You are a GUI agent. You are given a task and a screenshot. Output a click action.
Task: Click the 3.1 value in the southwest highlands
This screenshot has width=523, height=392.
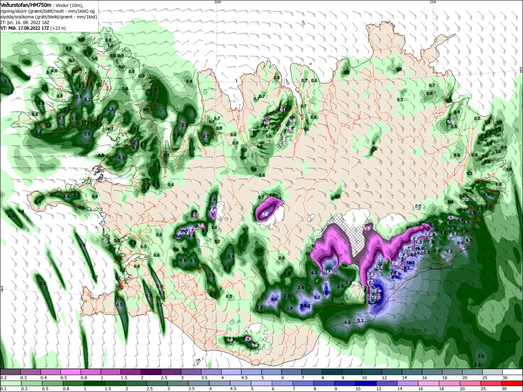230,257
